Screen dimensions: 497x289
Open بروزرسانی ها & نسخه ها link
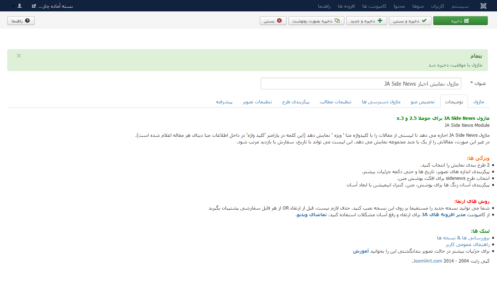coord(463,238)
